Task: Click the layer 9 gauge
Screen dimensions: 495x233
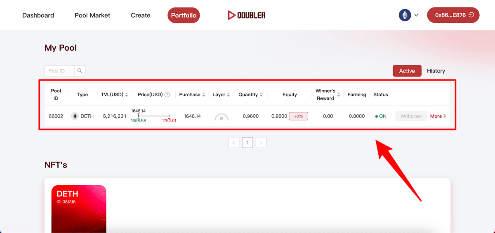Action: click(x=222, y=117)
